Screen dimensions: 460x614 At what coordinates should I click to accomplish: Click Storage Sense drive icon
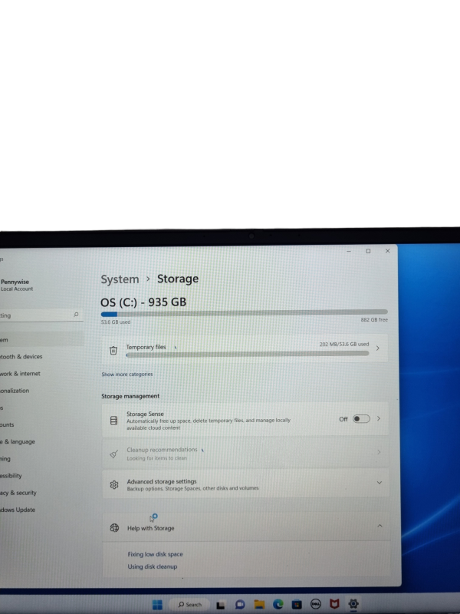113,421
